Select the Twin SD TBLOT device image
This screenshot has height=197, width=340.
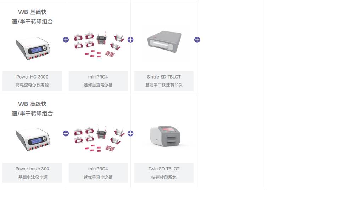[x=165, y=137]
